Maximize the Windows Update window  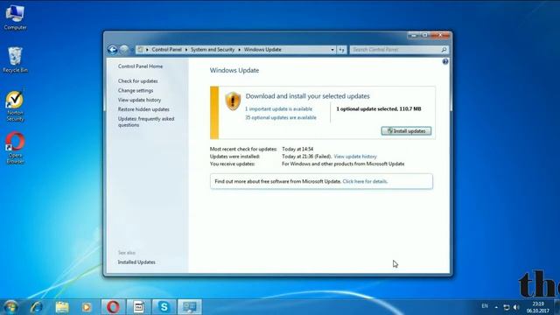[424, 35]
